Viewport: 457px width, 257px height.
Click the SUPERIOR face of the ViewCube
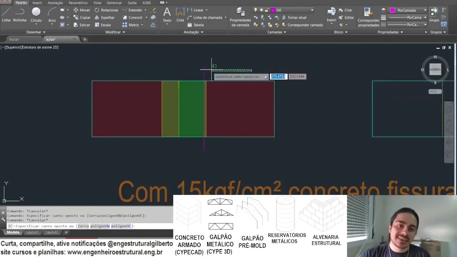point(435,70)
